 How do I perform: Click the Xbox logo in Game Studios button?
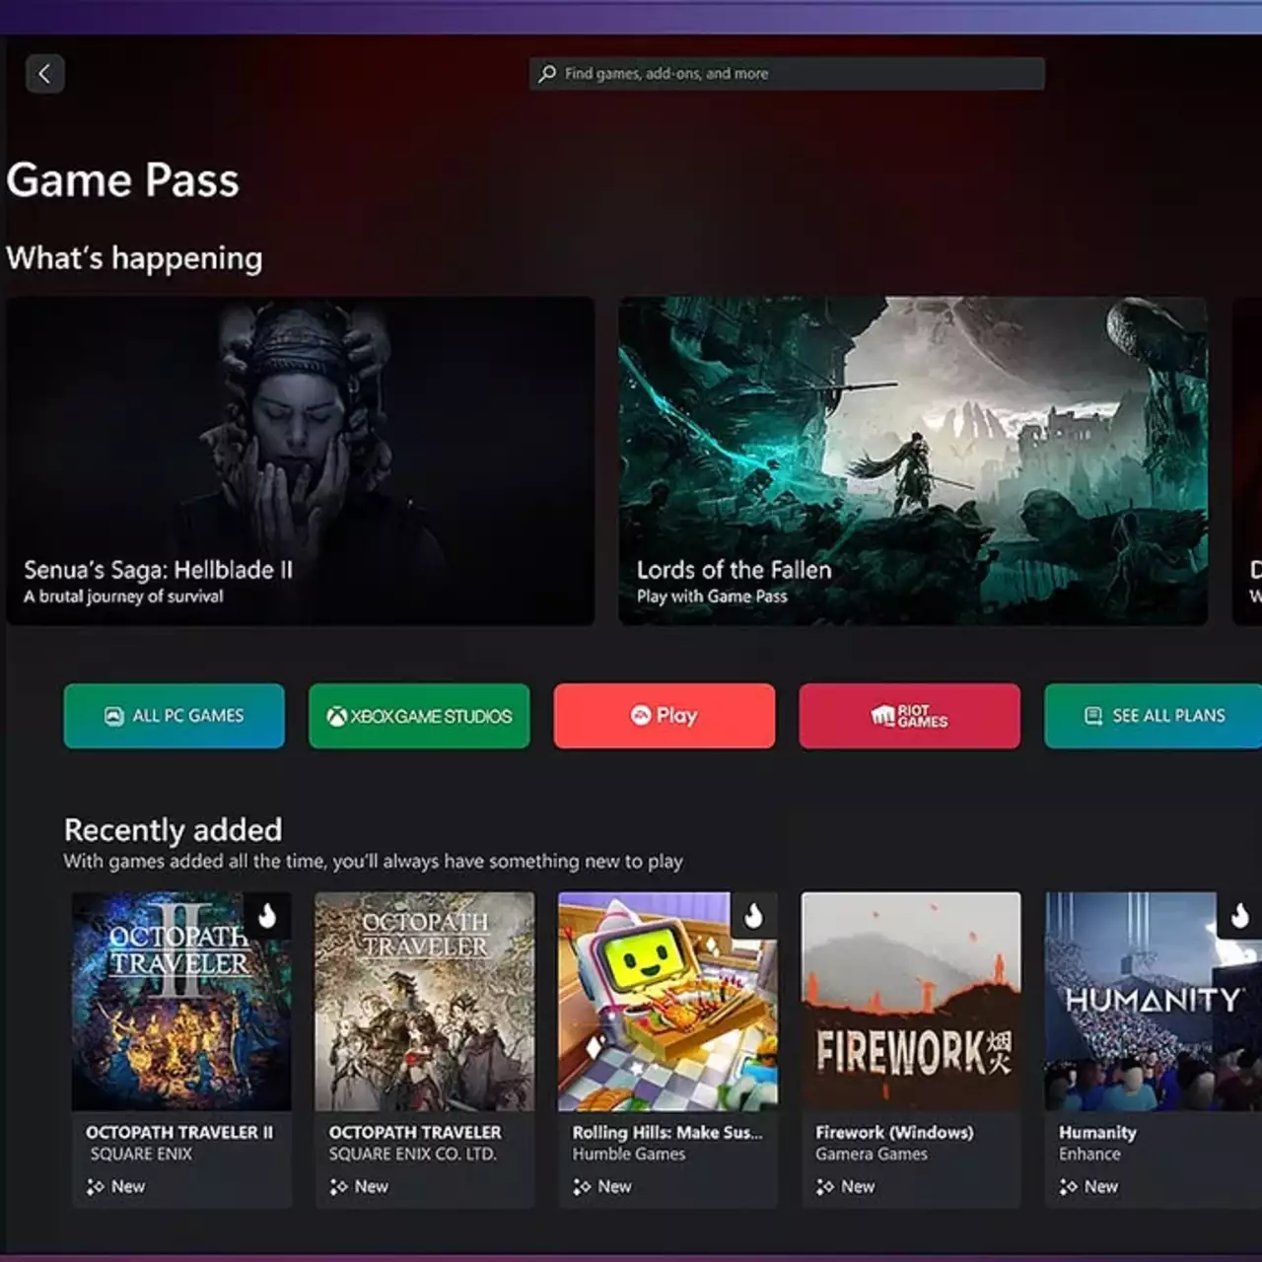[337, 716]
